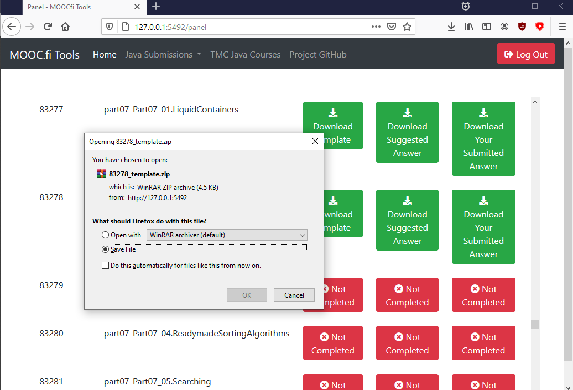Download Your Submitted Answer for 83277

click(483, 139)
